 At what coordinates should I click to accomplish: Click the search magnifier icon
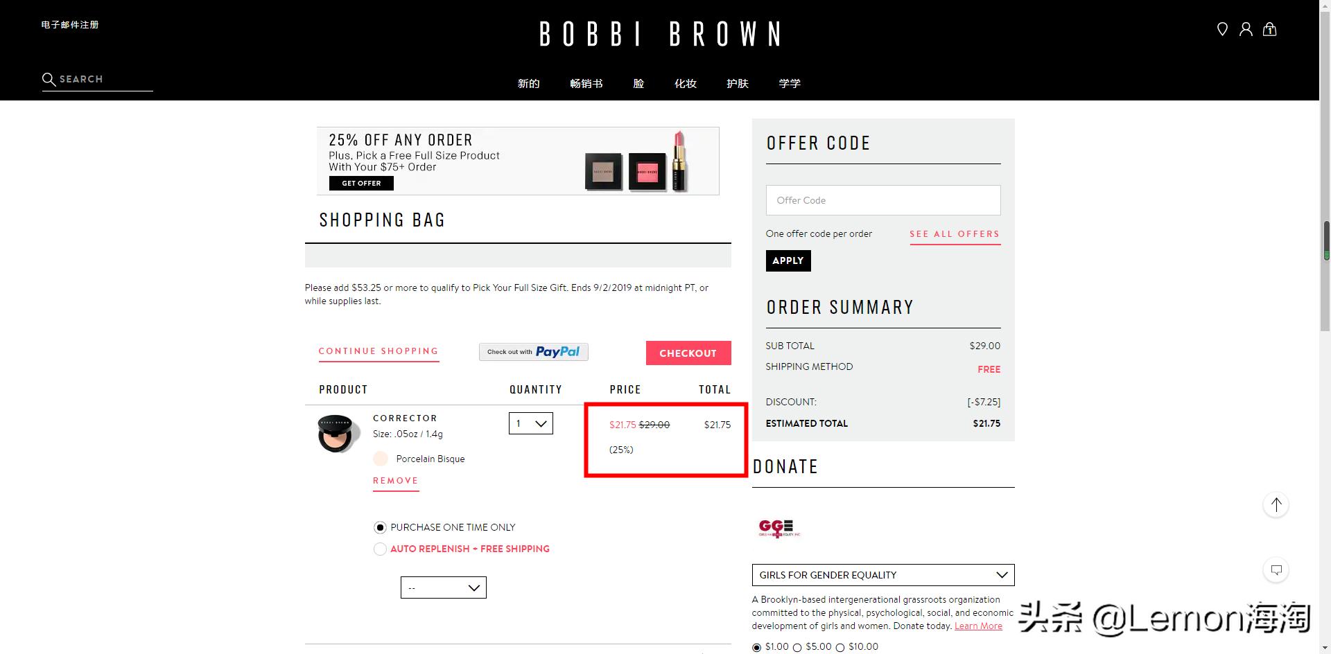click(x=49, y=79)
